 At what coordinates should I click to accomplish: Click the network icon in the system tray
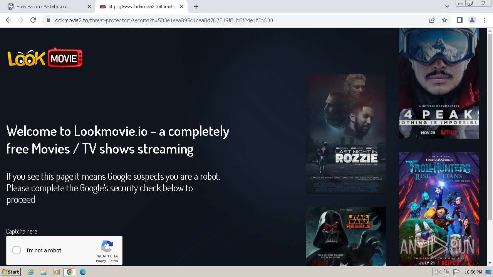point(447,272)
